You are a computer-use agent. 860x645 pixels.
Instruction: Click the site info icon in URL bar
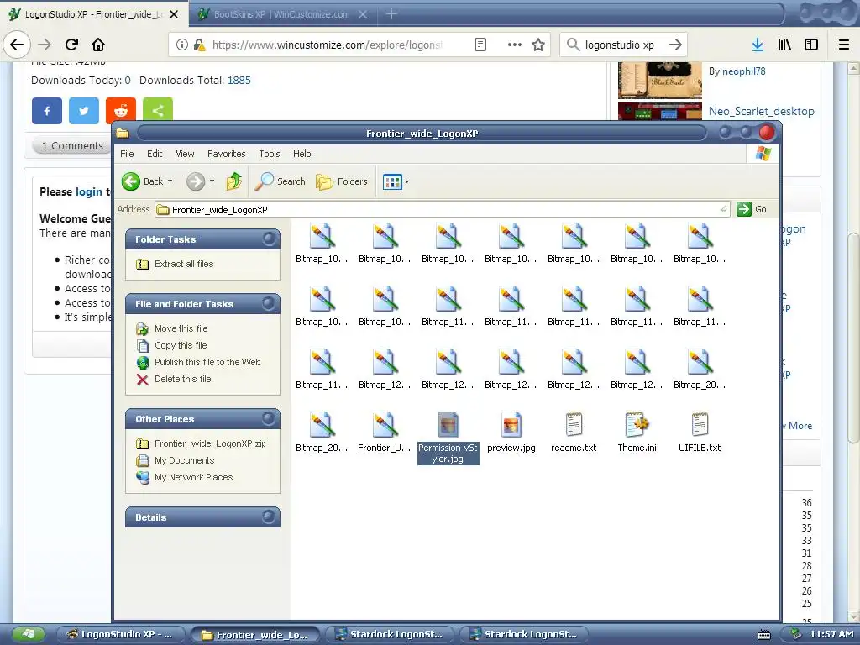[x=182, y=45]
